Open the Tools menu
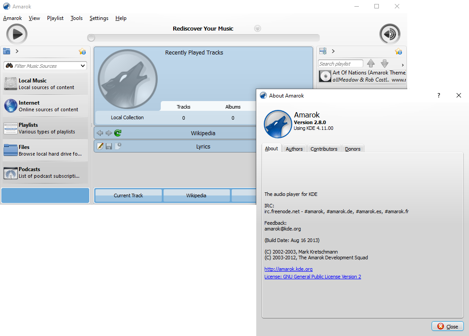 click(76, 18)
